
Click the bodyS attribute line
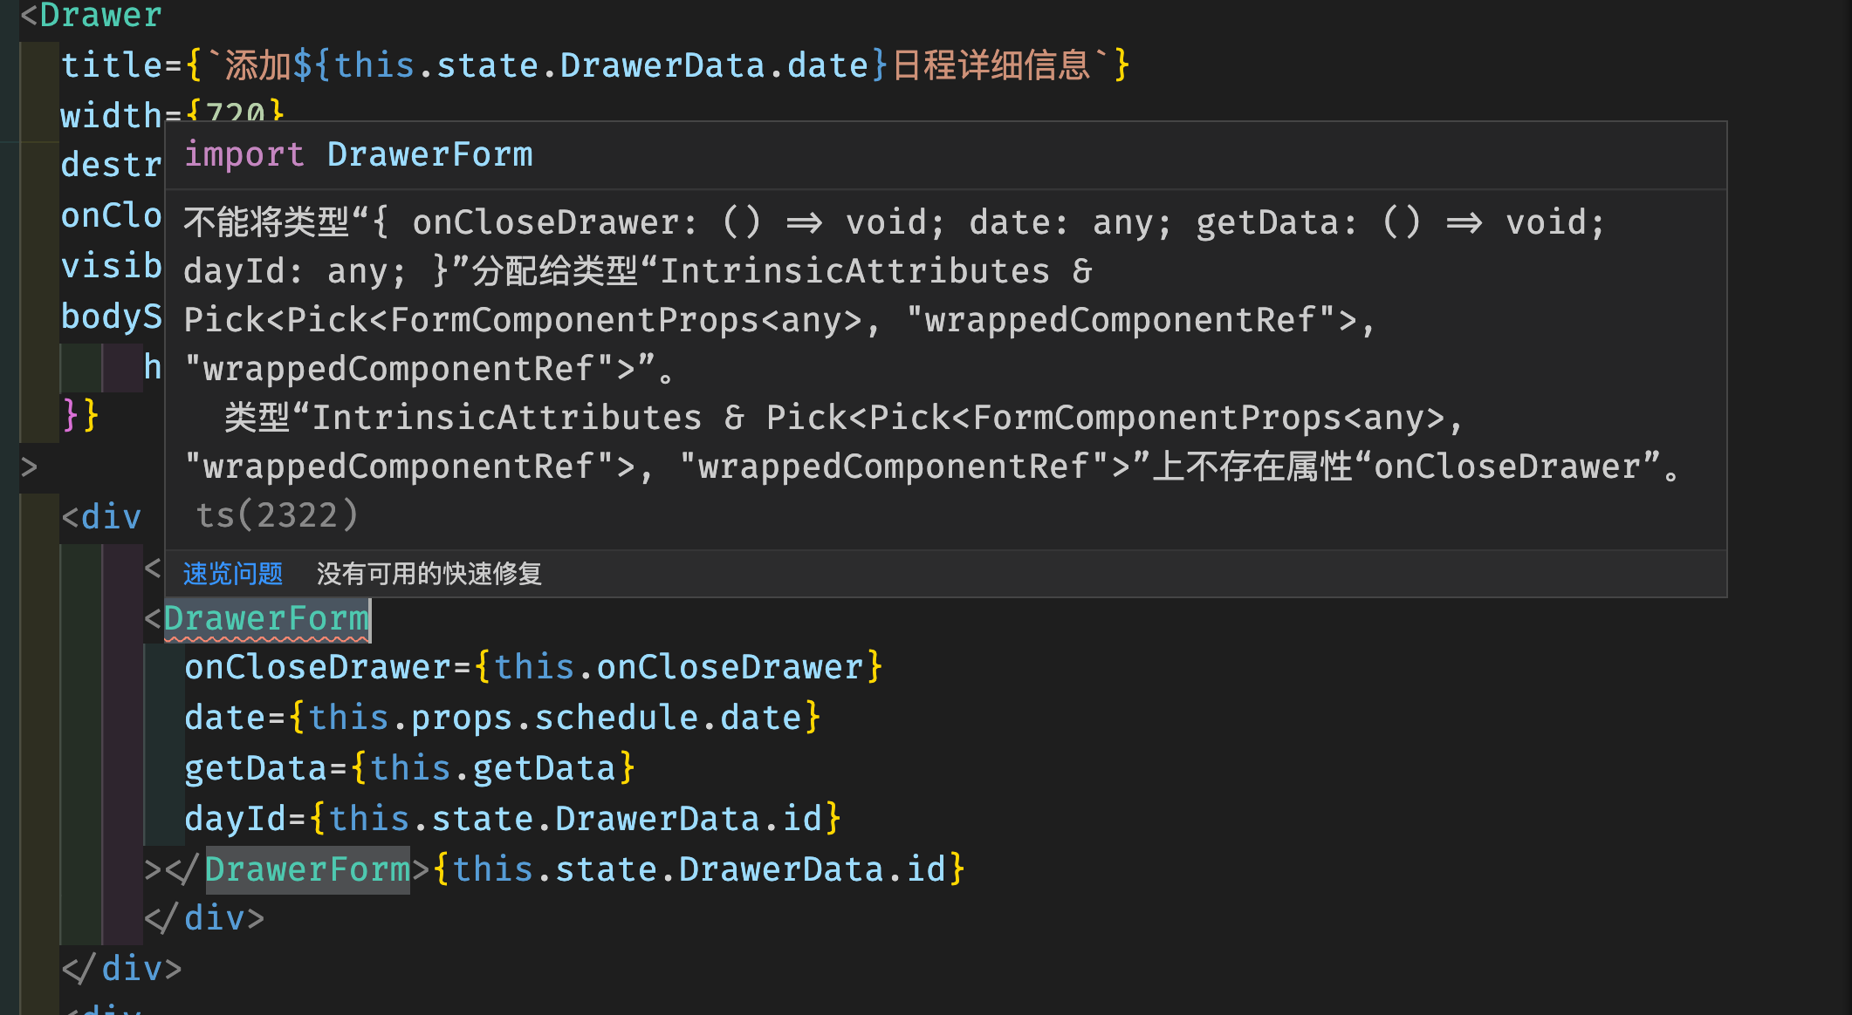click(111, 317)
